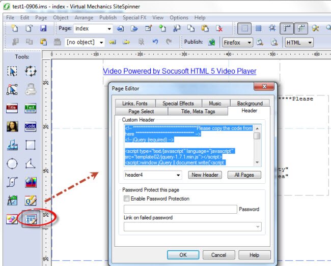Add new page icon with green plus
This screenshot has width=331, height=266.
click(x=162, y=28)
